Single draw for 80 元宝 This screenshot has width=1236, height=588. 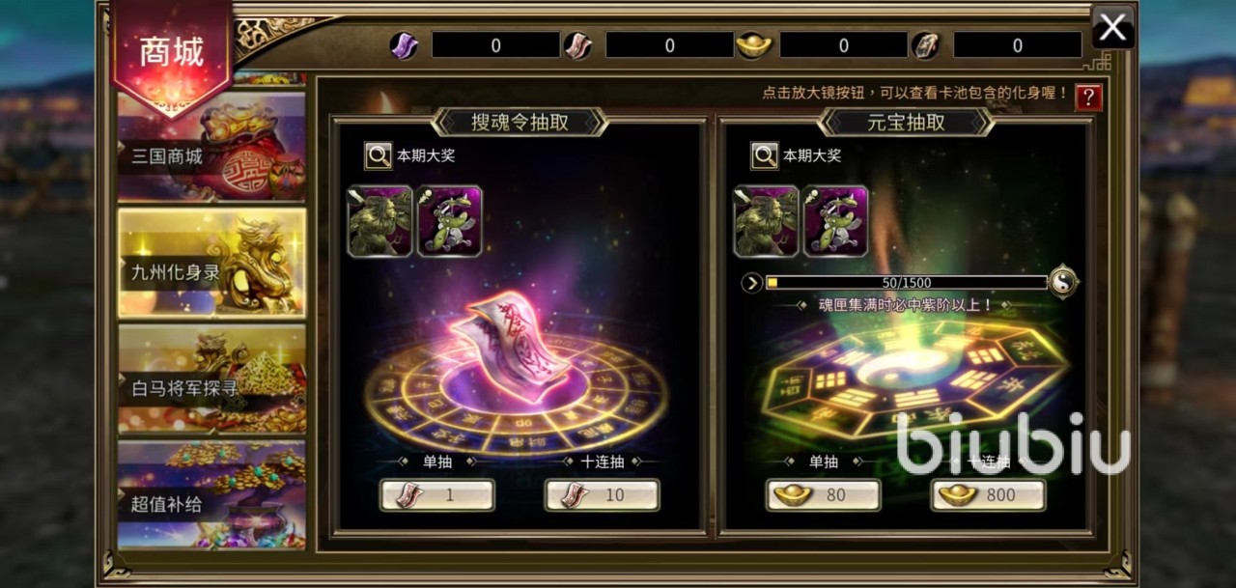[x=823, y=495]
